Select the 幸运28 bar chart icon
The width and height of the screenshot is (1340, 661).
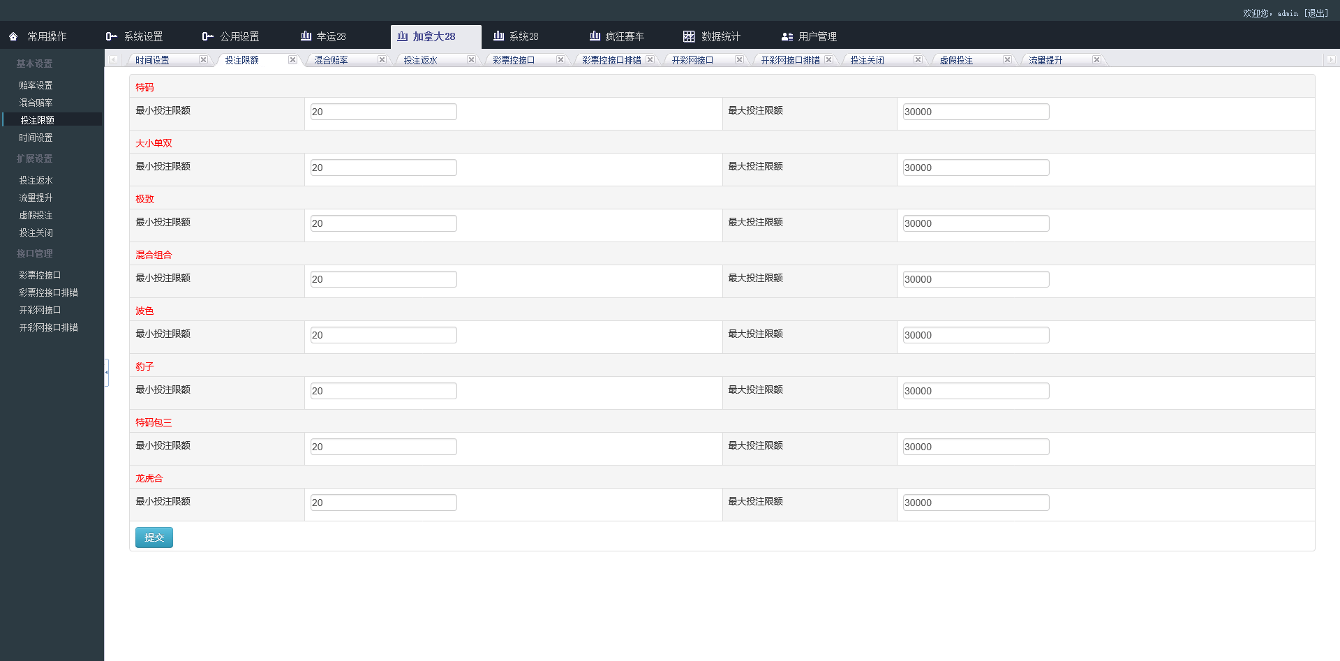pos(305,36)
